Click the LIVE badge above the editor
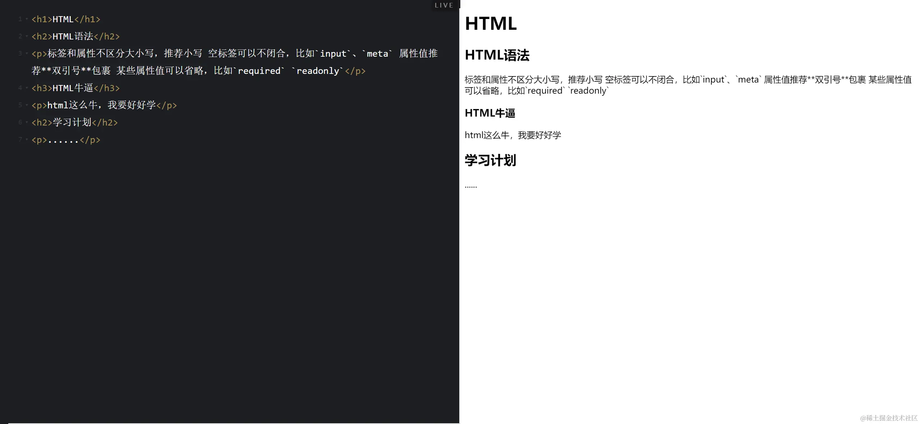Screen dimensions: 920x424 (444, 5)
